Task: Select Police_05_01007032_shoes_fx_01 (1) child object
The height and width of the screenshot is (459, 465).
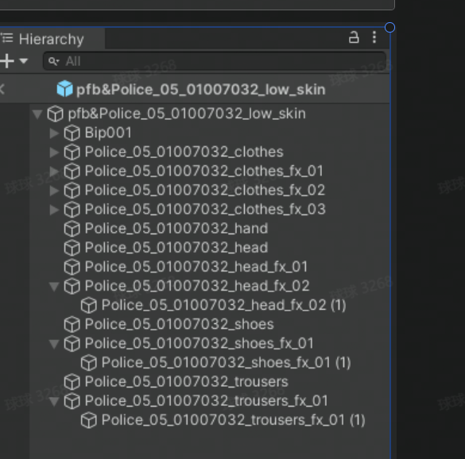Action: pyautogui.click(x=227, y=363)
